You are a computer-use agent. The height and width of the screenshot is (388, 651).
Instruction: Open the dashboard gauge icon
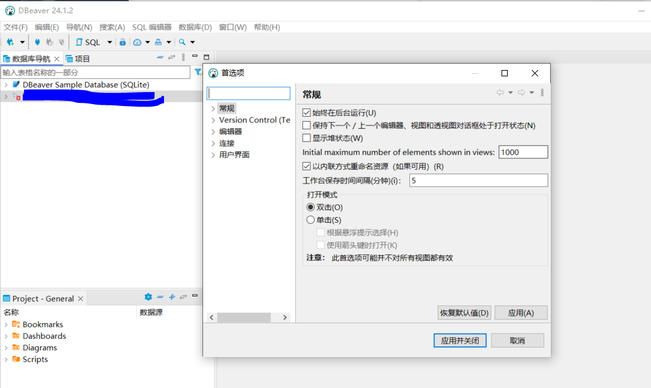click(x=137, y=42)
